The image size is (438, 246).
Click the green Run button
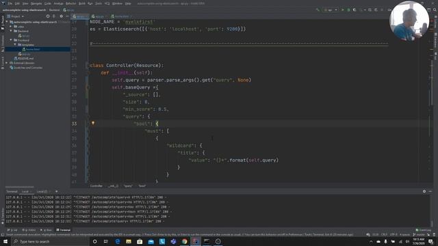click(x=343, y=10)
